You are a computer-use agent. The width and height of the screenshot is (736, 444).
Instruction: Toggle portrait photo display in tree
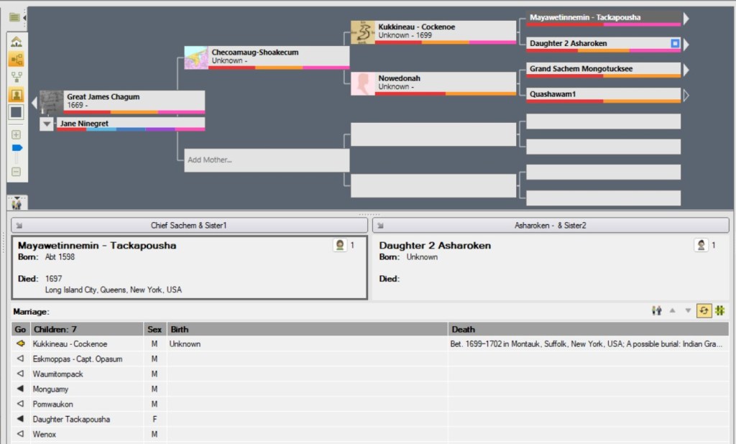[17, 95]
